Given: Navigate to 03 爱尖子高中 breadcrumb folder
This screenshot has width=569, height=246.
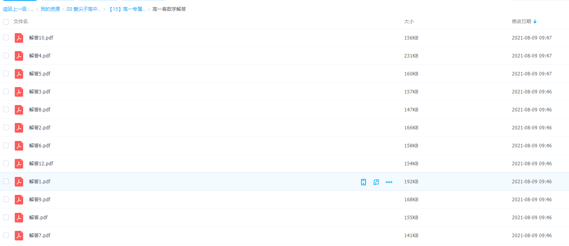Looking at the screenshot, I should point(84,9).
